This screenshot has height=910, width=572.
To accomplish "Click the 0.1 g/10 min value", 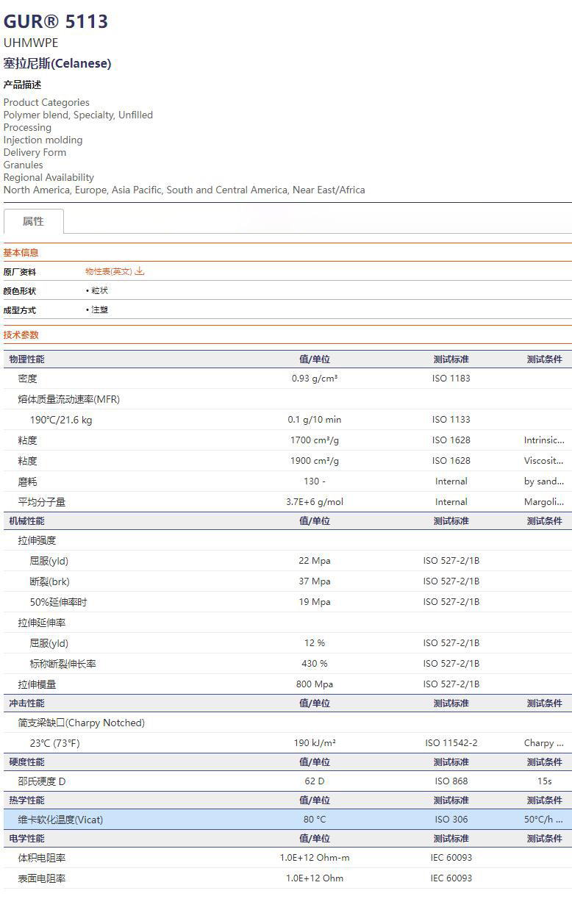I will [315, 420].
